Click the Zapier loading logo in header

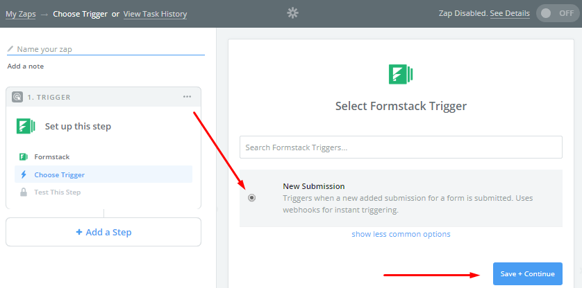coord(292,13)
